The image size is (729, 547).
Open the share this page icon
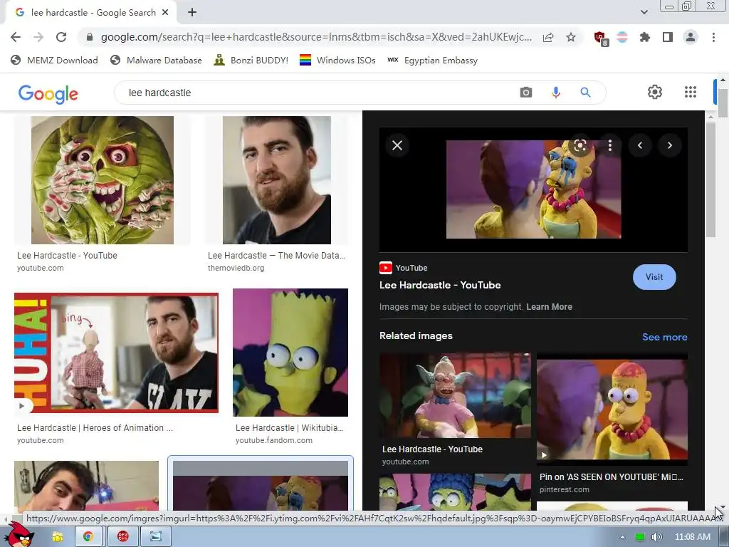548,37
